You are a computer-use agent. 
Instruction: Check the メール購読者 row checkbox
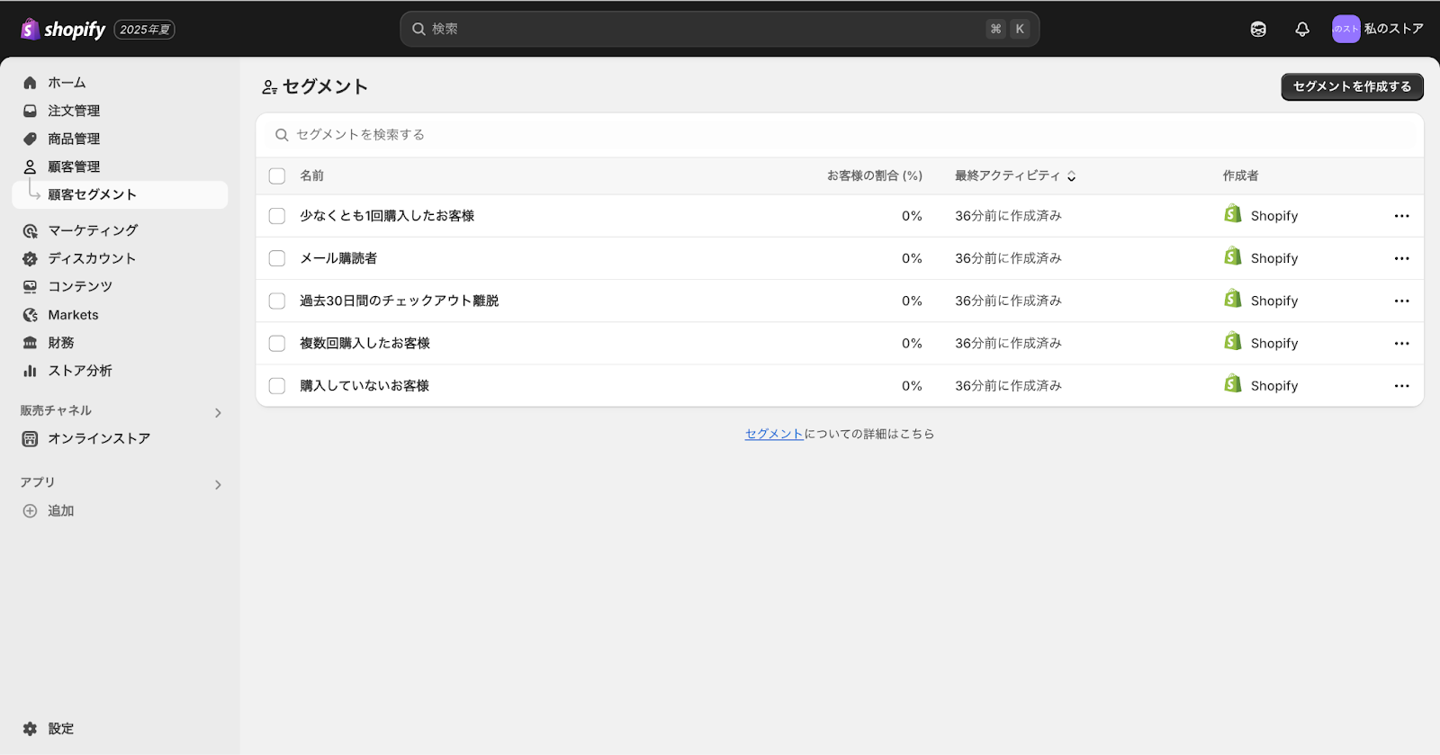click(277, 258)
